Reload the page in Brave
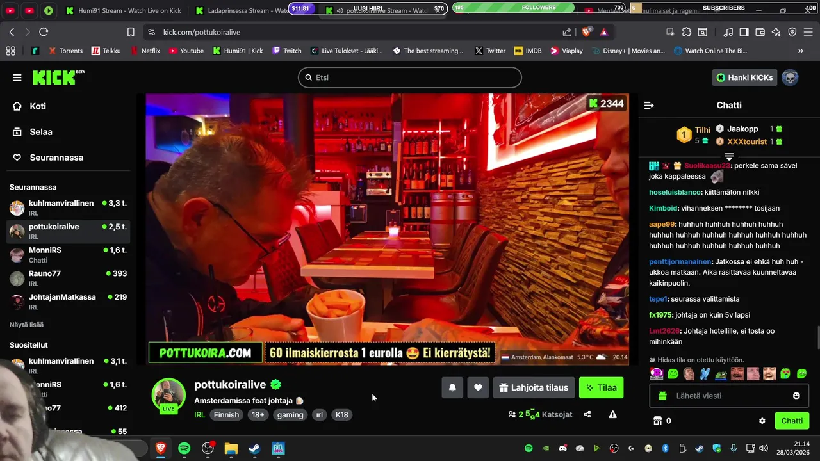Screen dimensions: 820x461 pyautogui.click(x=44, y=32)
